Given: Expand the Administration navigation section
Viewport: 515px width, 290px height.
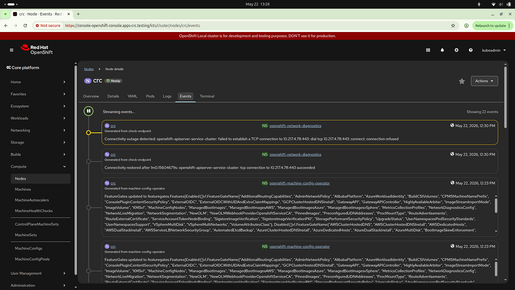Looking at the screenshot, I should click(38, 286).
